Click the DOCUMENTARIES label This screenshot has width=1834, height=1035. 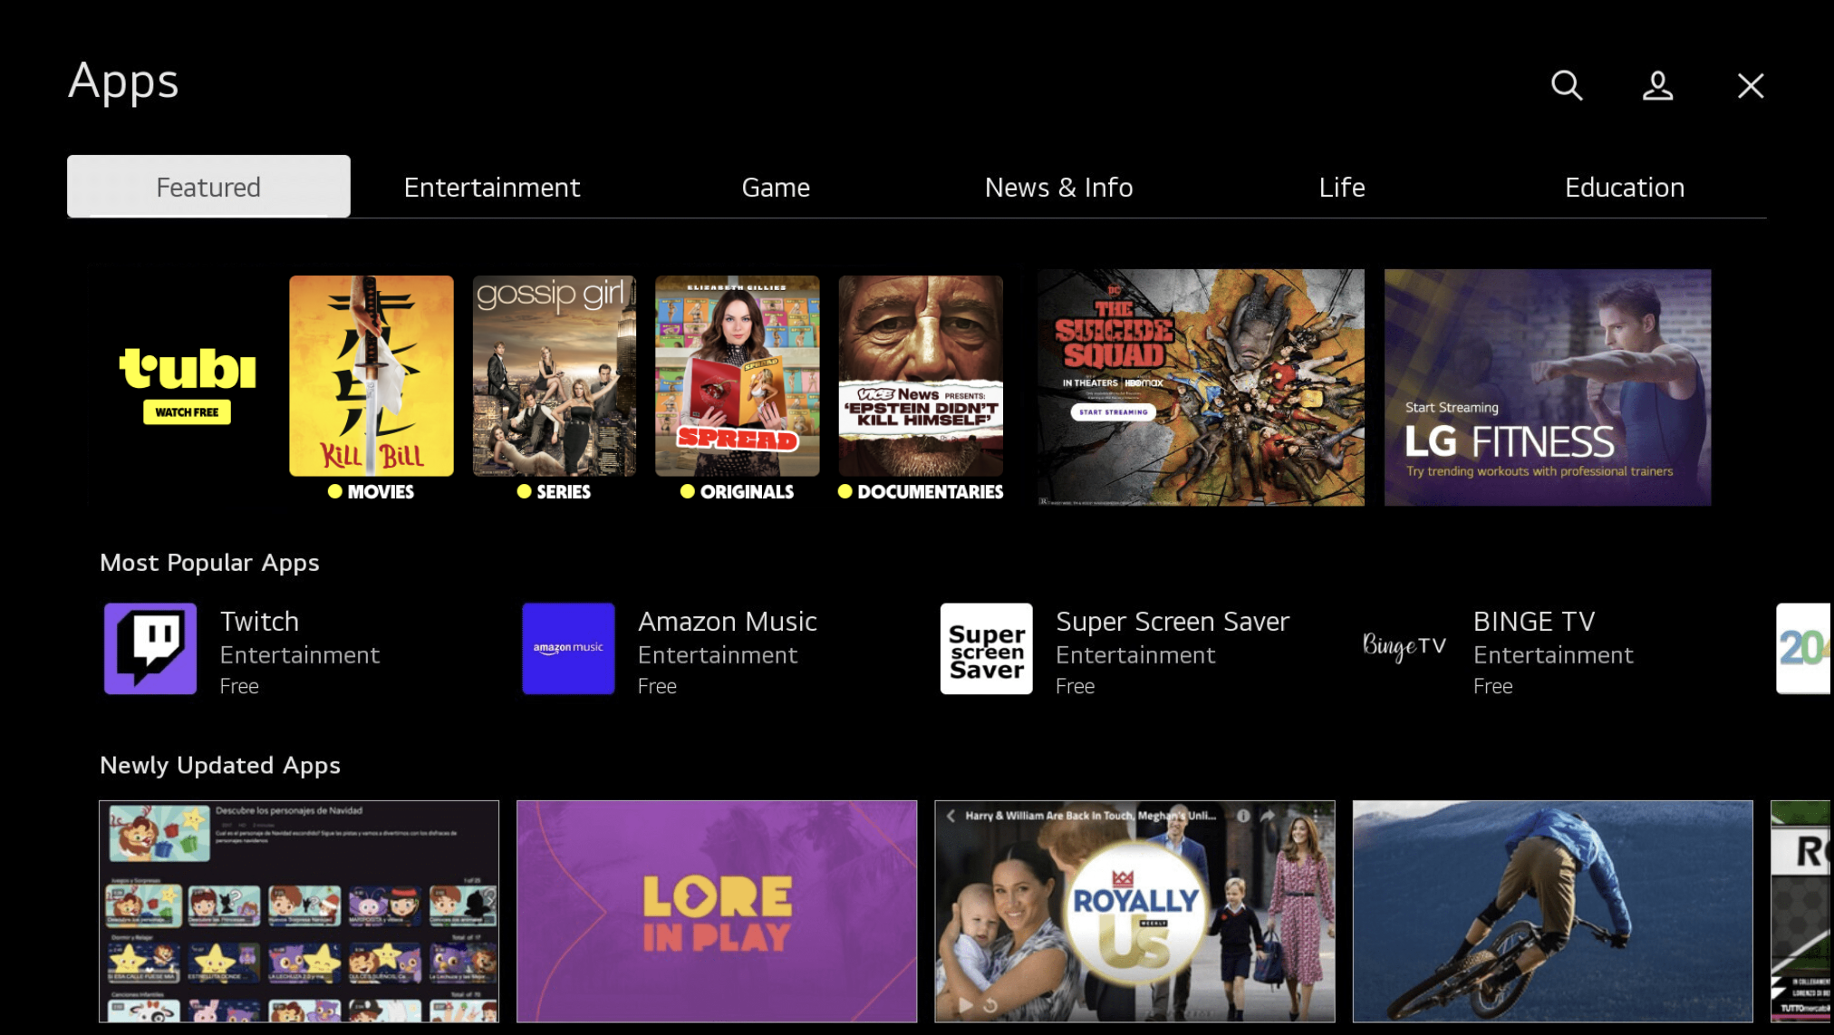[931, 491]
